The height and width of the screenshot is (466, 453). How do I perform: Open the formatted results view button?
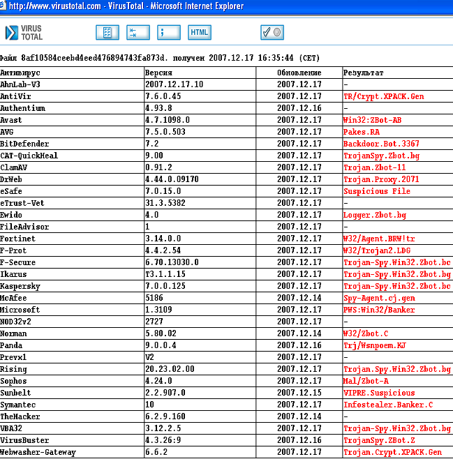tap(107, 32)
